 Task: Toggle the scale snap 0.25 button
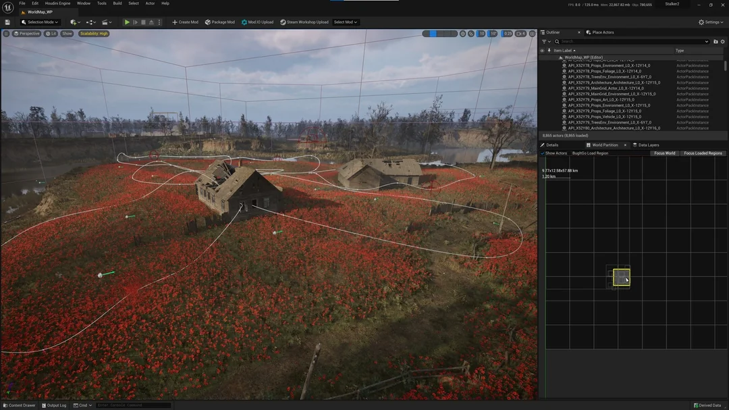[x=508, y=33]
